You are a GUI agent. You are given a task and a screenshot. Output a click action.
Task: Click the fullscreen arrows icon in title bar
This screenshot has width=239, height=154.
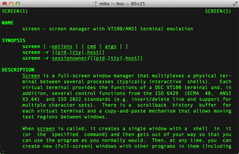235,4
